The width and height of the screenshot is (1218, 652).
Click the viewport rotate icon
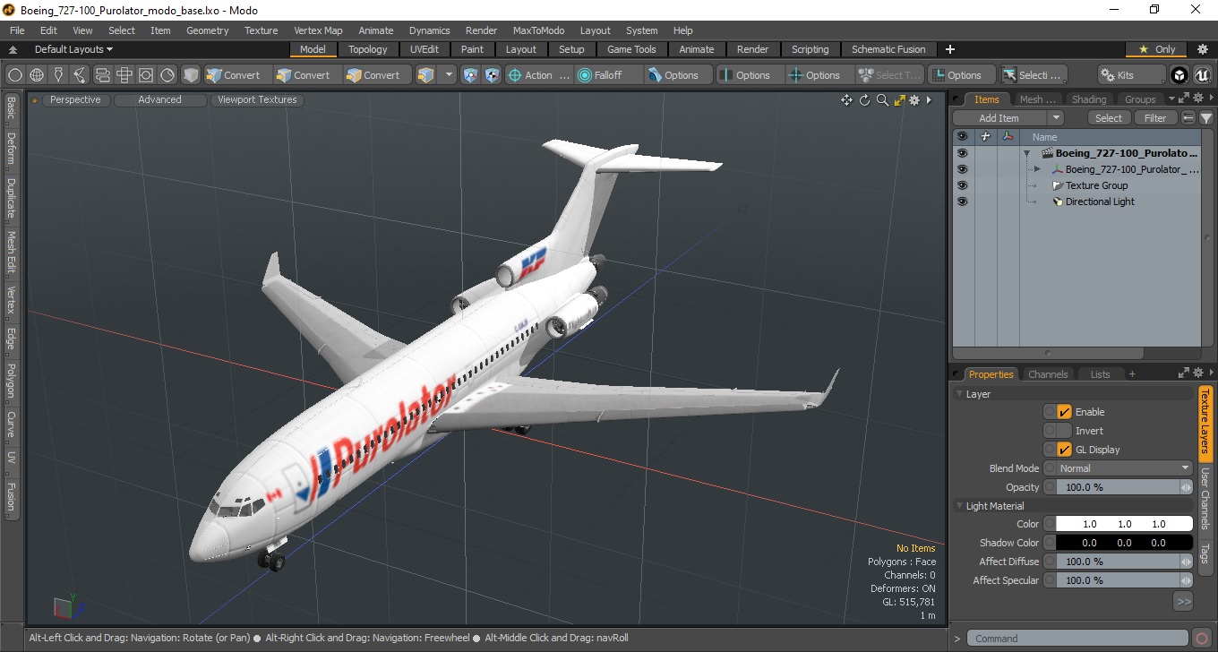[x=865, y=100]
